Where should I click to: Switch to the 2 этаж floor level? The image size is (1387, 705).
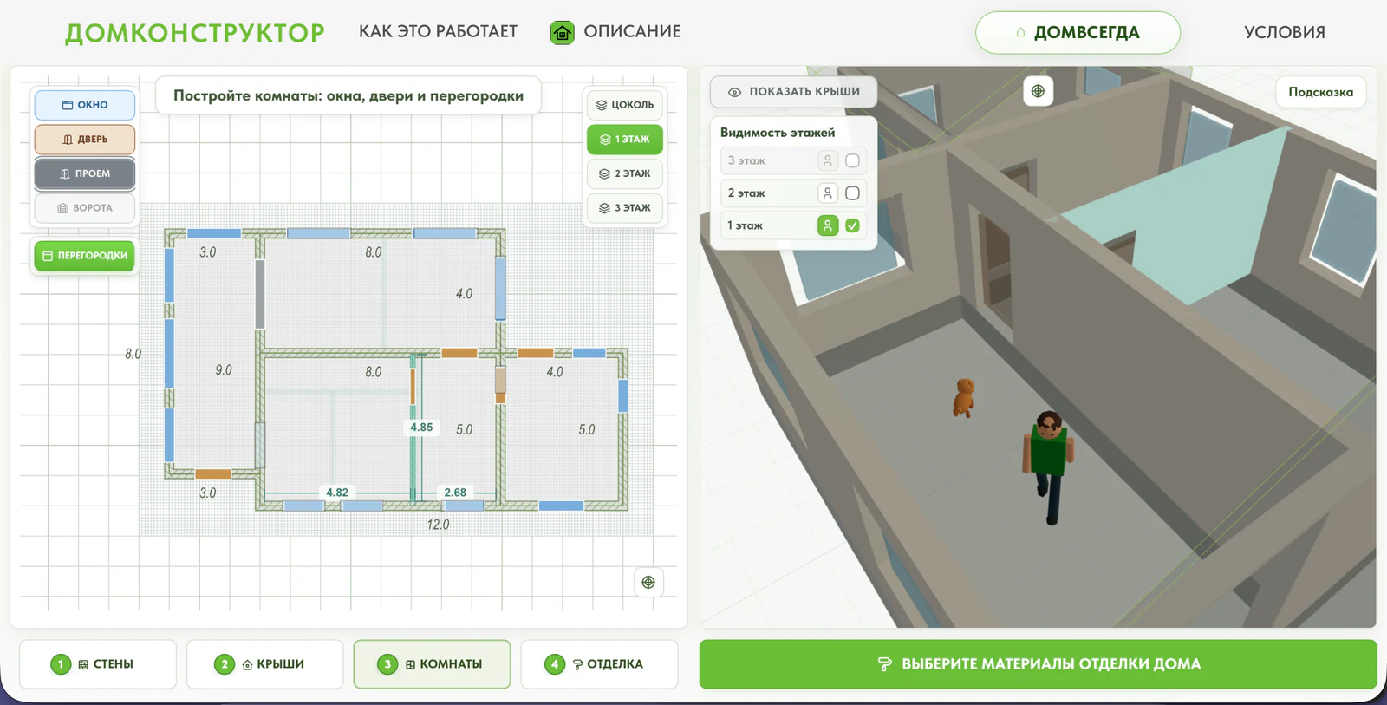click(x=625, y=173)
